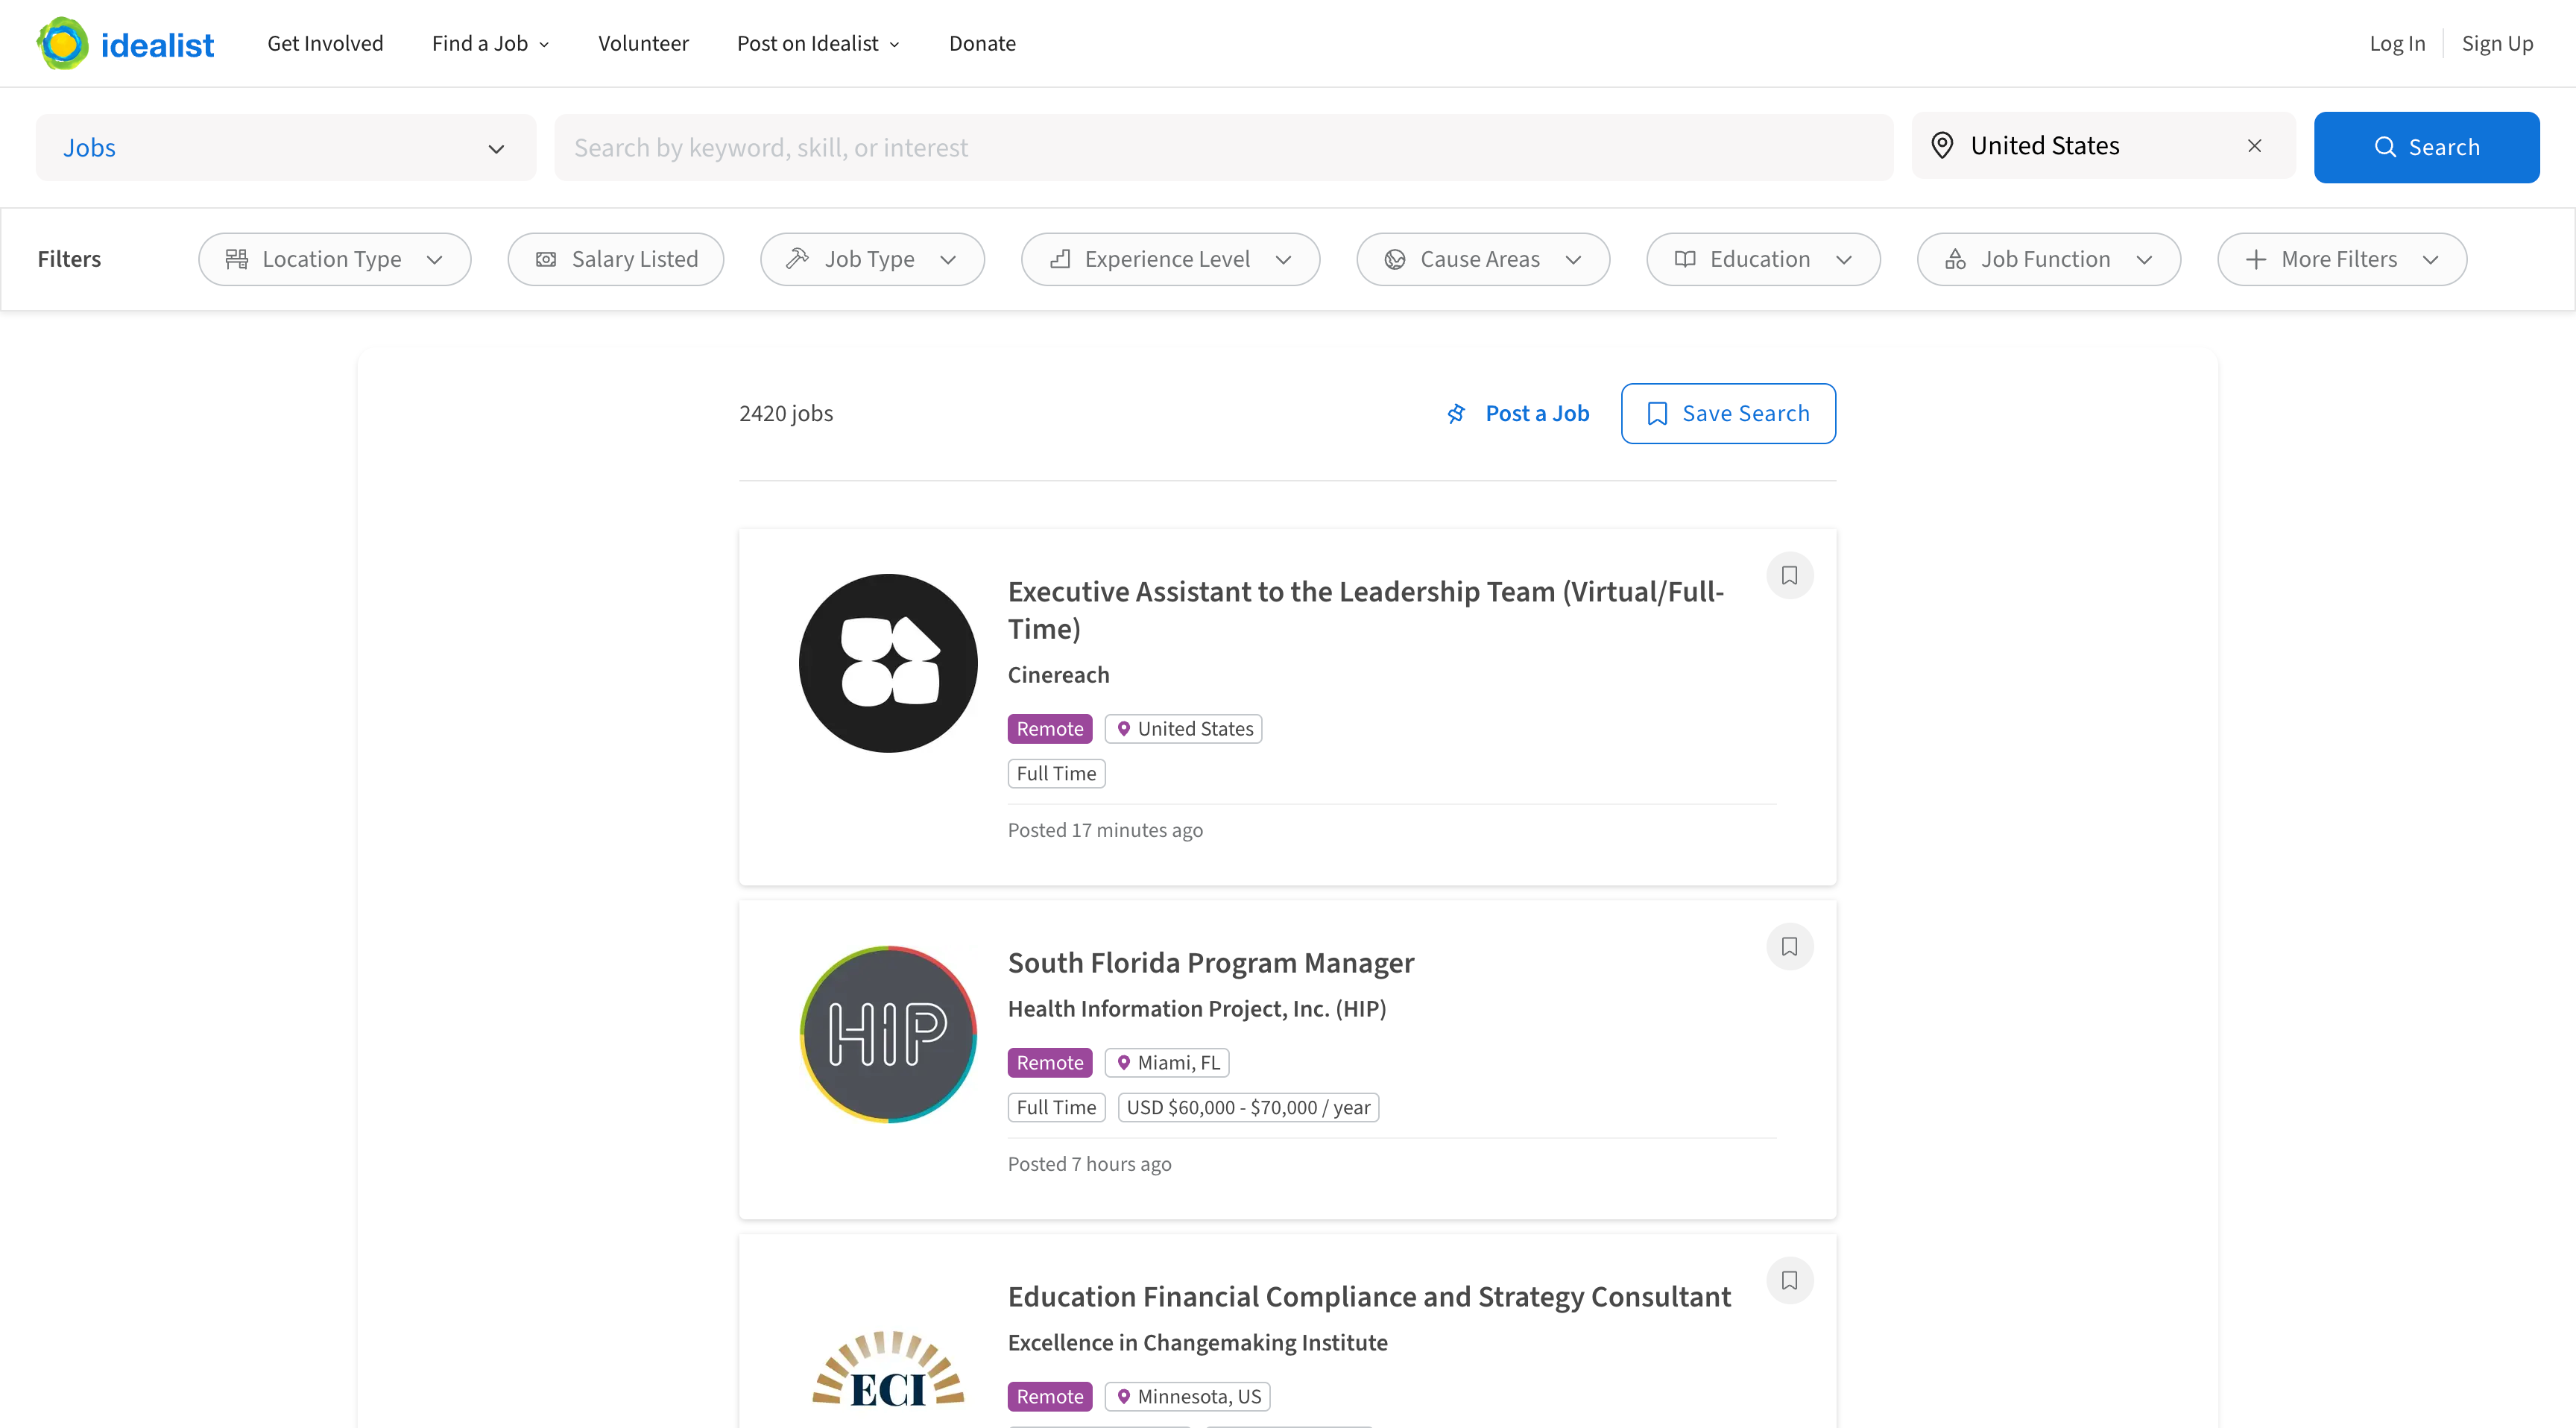Click the blue Search button label
Screen dimensions: 2576x1428
click(2444, 147)
